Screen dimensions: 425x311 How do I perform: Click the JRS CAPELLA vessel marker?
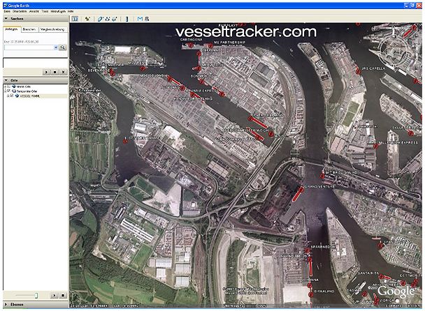point(358,71)
